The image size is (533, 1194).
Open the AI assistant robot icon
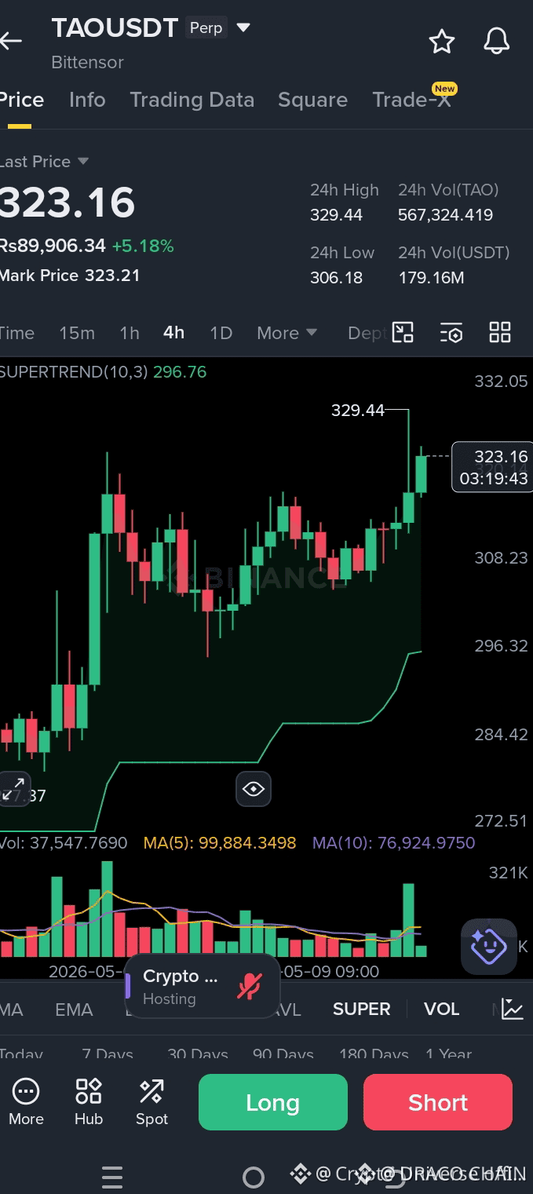488,946
